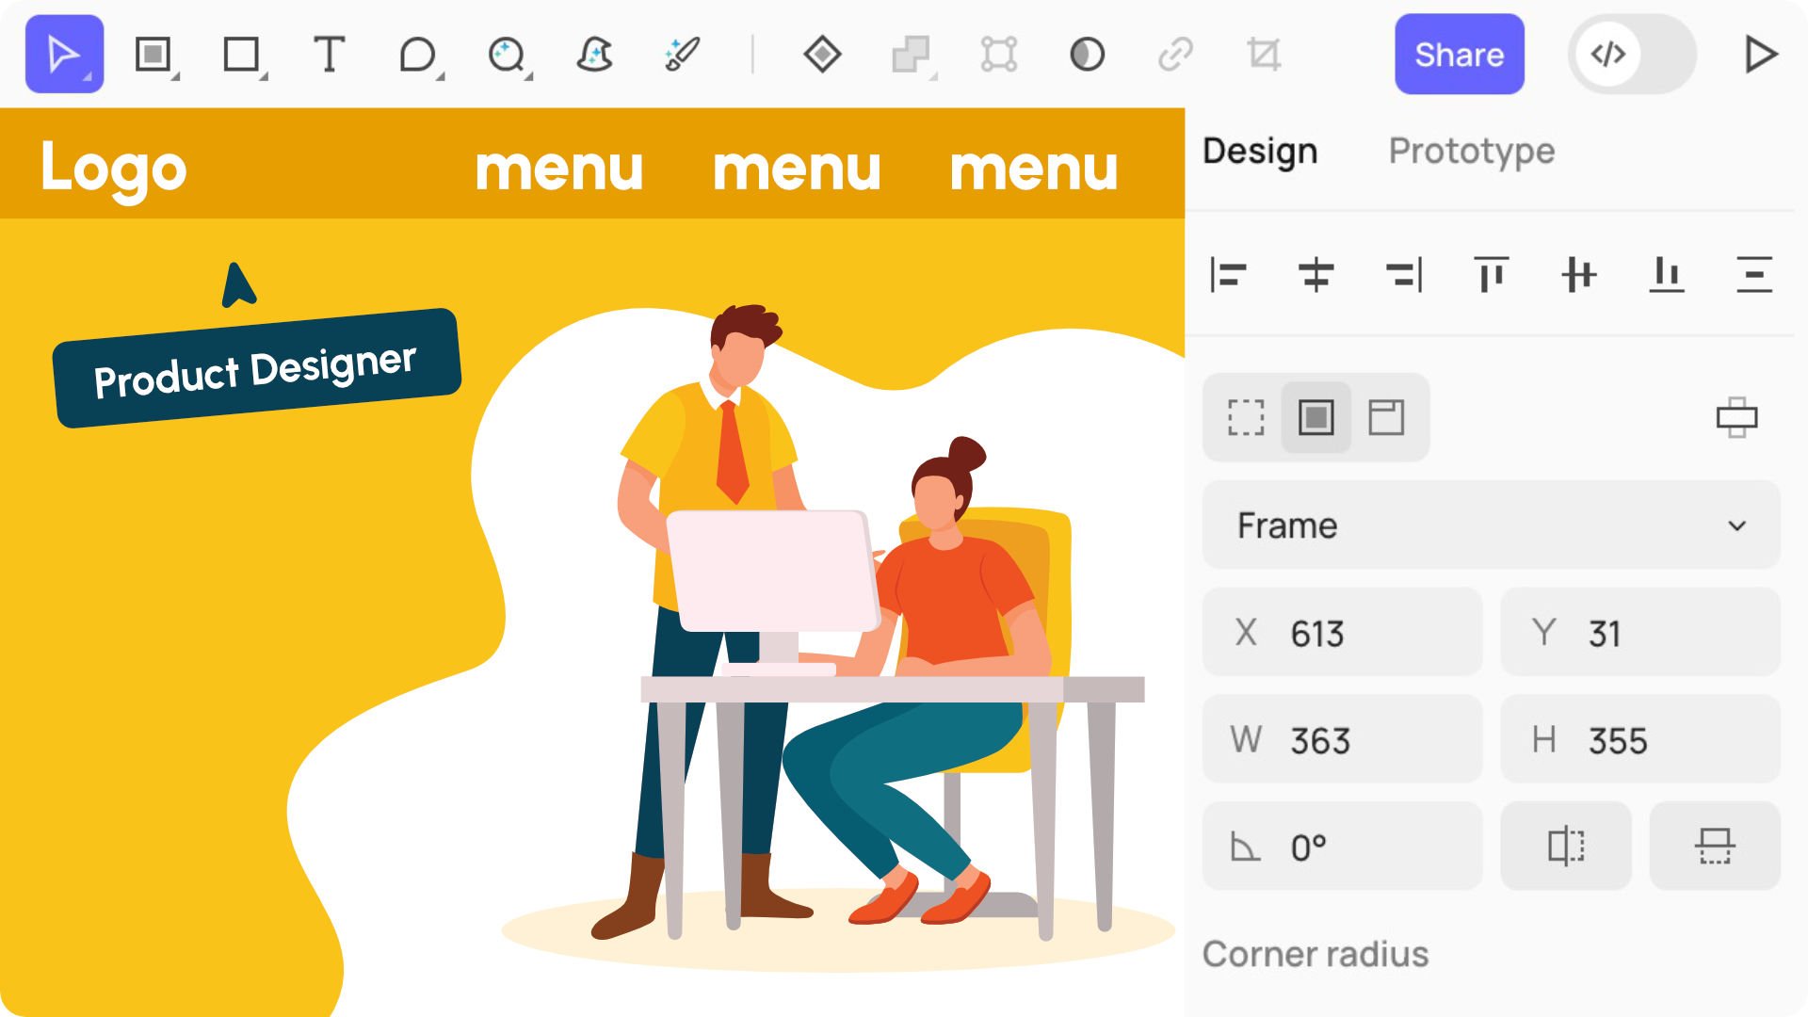Select the Frame tool
This screenshot has width=1808, height=1017.
pyautogui.click(x=153, y=54)
